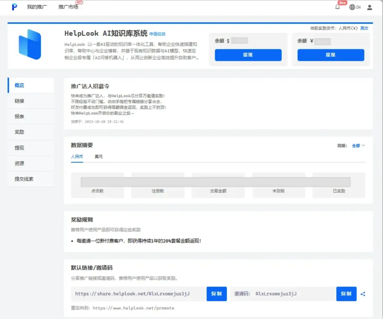Click 更改 to change reward currency

click(364, 28)
